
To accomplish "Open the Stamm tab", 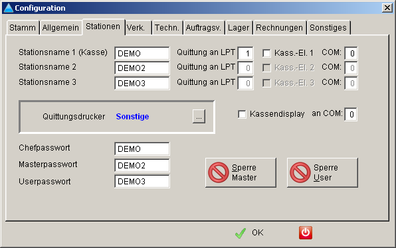I will (x=23, y=27).
